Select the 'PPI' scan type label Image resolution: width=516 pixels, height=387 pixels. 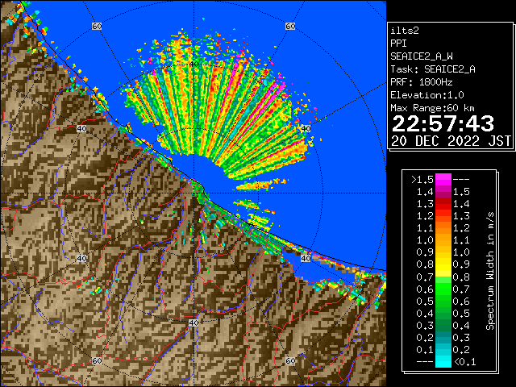pos(398,44)
